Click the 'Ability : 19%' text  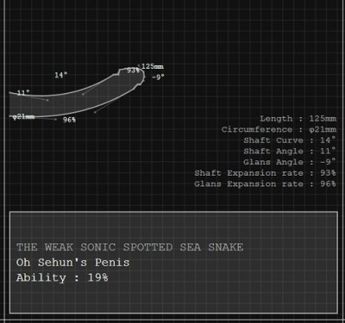tap(62, 277)
